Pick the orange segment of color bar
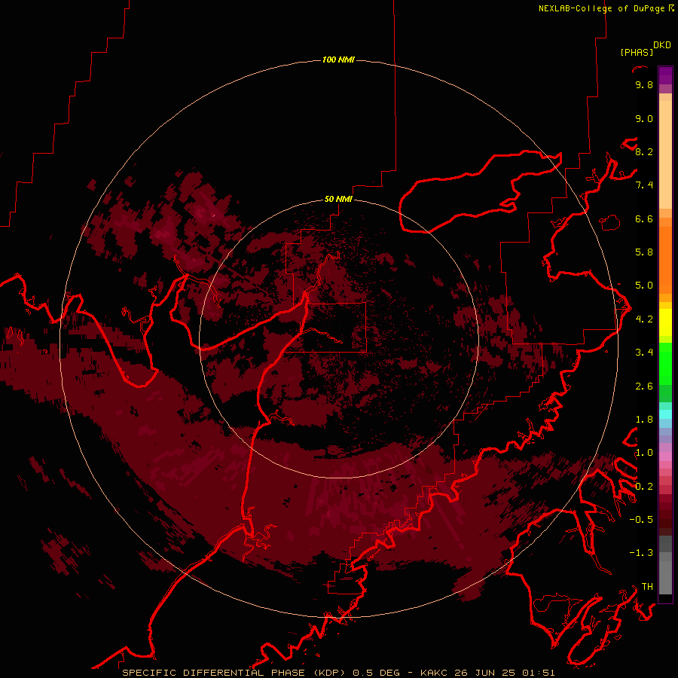This screenshot has height=678, width=678. (665, 259)
